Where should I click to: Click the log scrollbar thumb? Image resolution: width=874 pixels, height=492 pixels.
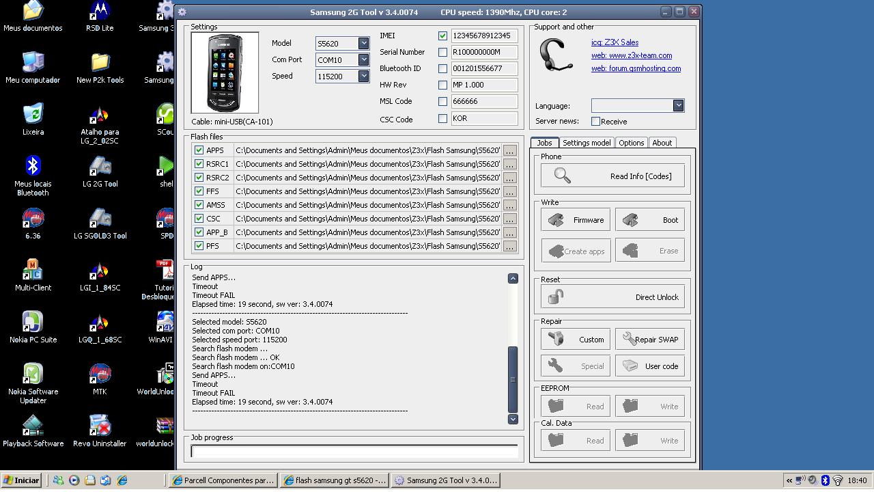pyautogui.click(x=513, y=379)
